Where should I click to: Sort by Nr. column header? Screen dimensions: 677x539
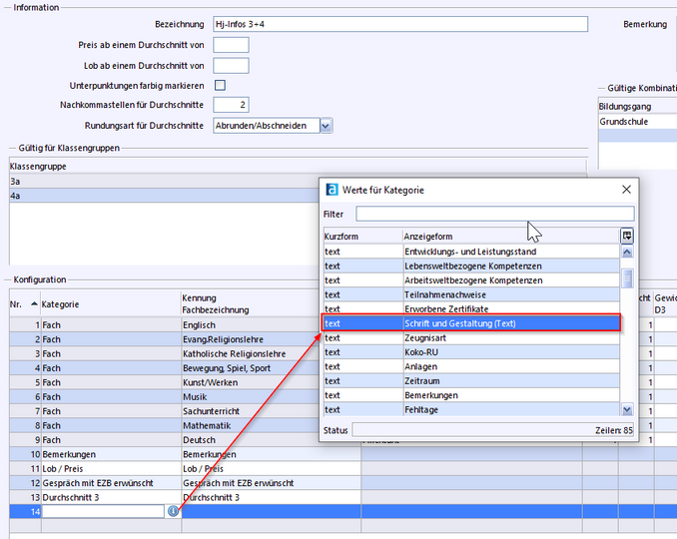[24, 304]
